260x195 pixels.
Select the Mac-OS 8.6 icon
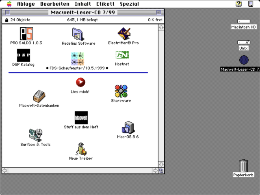[x=128, y=128]
